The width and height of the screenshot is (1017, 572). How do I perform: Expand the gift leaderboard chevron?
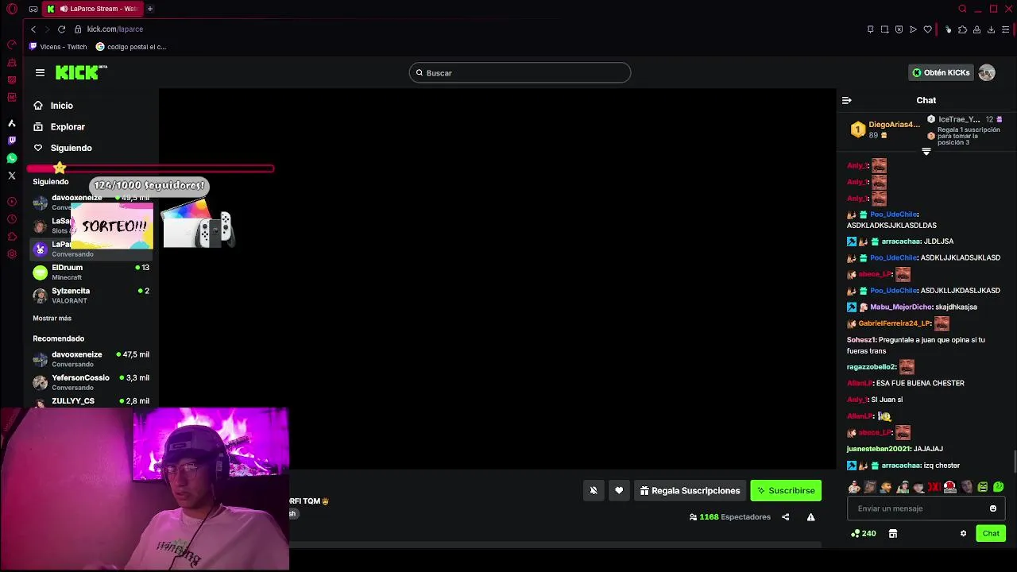pyautogui.click(x=926, y=151)
